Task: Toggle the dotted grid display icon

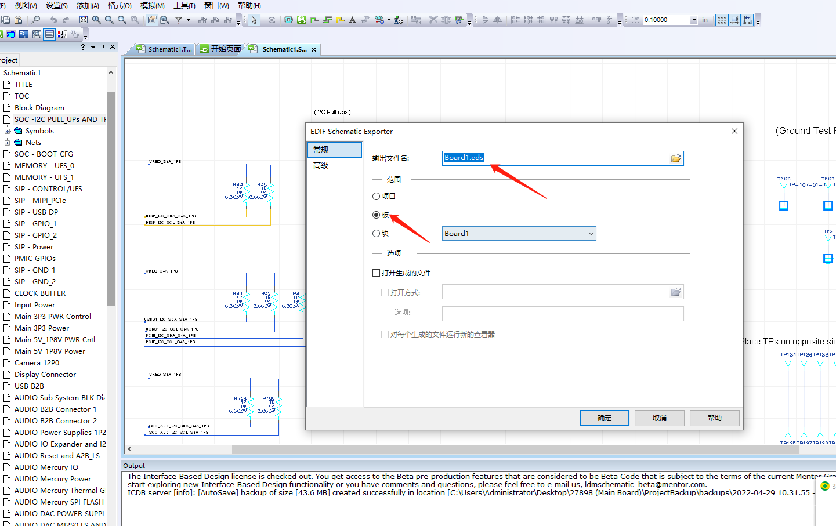Action: [x=722, y=20]
